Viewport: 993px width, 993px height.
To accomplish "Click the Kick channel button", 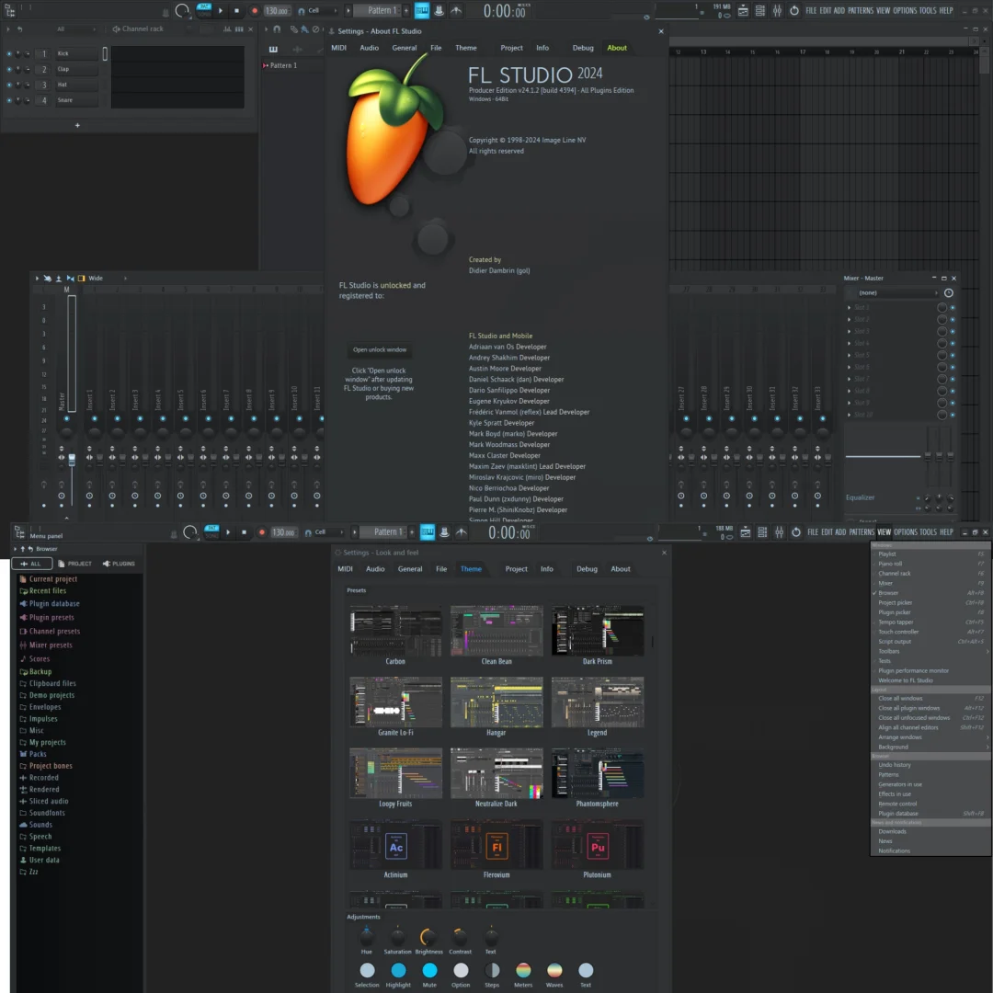I will click(x=75, y=53).
